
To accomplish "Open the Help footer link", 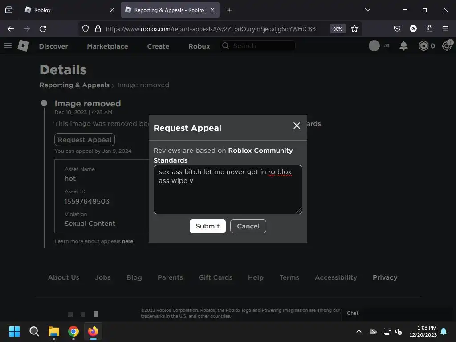I will point(256,277).
